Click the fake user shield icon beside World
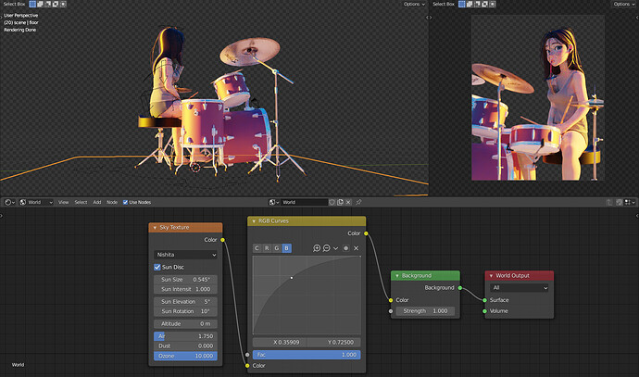 [332, 202]
